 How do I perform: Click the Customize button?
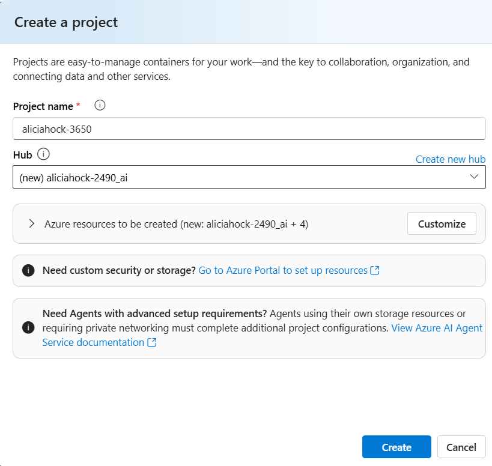pyautogui.click(x=442, y=223)
